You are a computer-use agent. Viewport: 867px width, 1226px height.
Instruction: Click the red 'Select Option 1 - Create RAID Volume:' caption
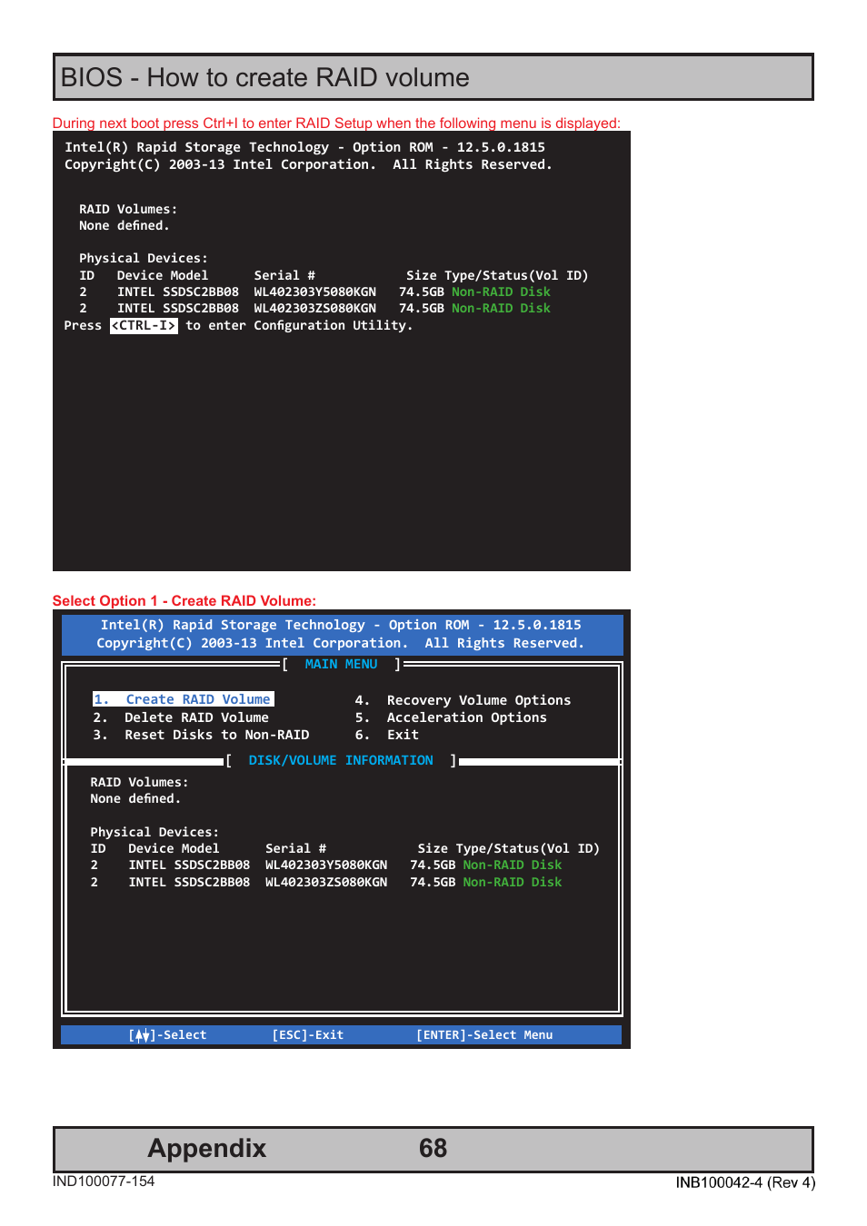pyautogui.click(x=184, y=600)
